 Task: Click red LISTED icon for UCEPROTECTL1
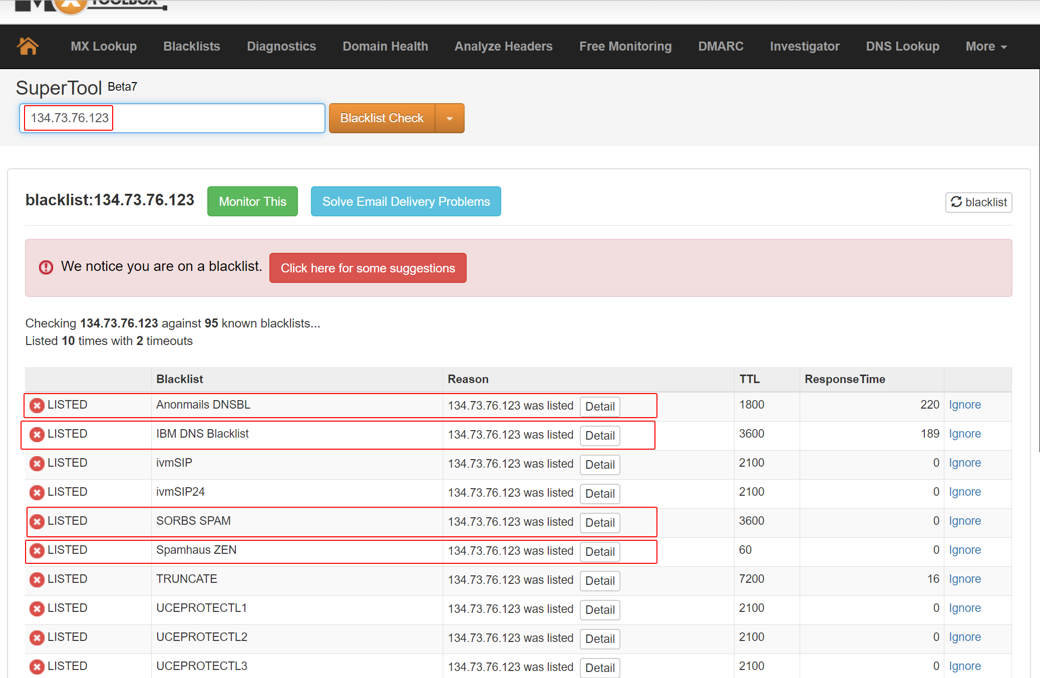(x=37, y=608)
